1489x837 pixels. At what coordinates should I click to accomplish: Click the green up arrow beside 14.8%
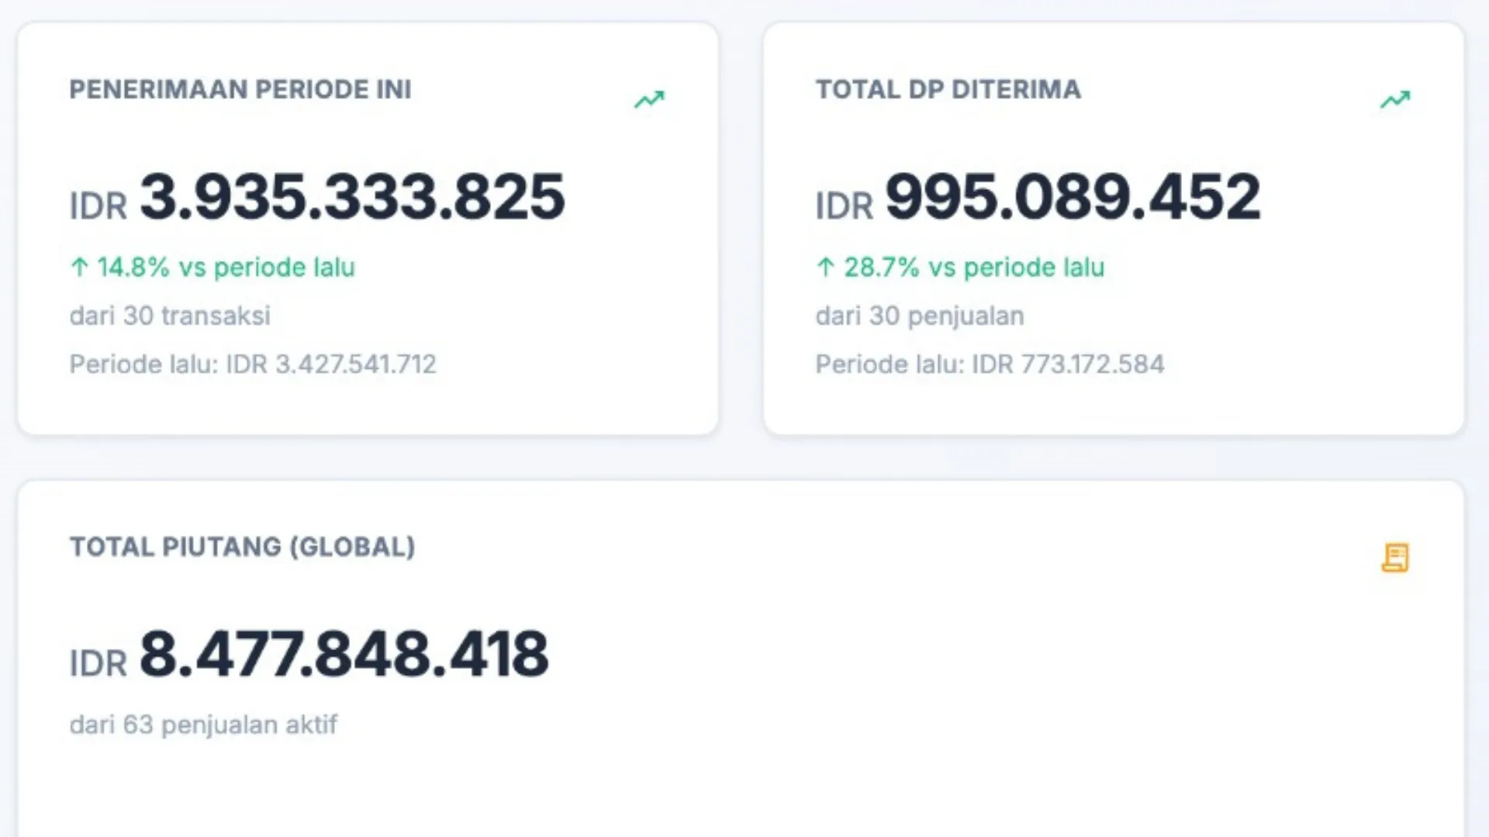tap(79, 267)
